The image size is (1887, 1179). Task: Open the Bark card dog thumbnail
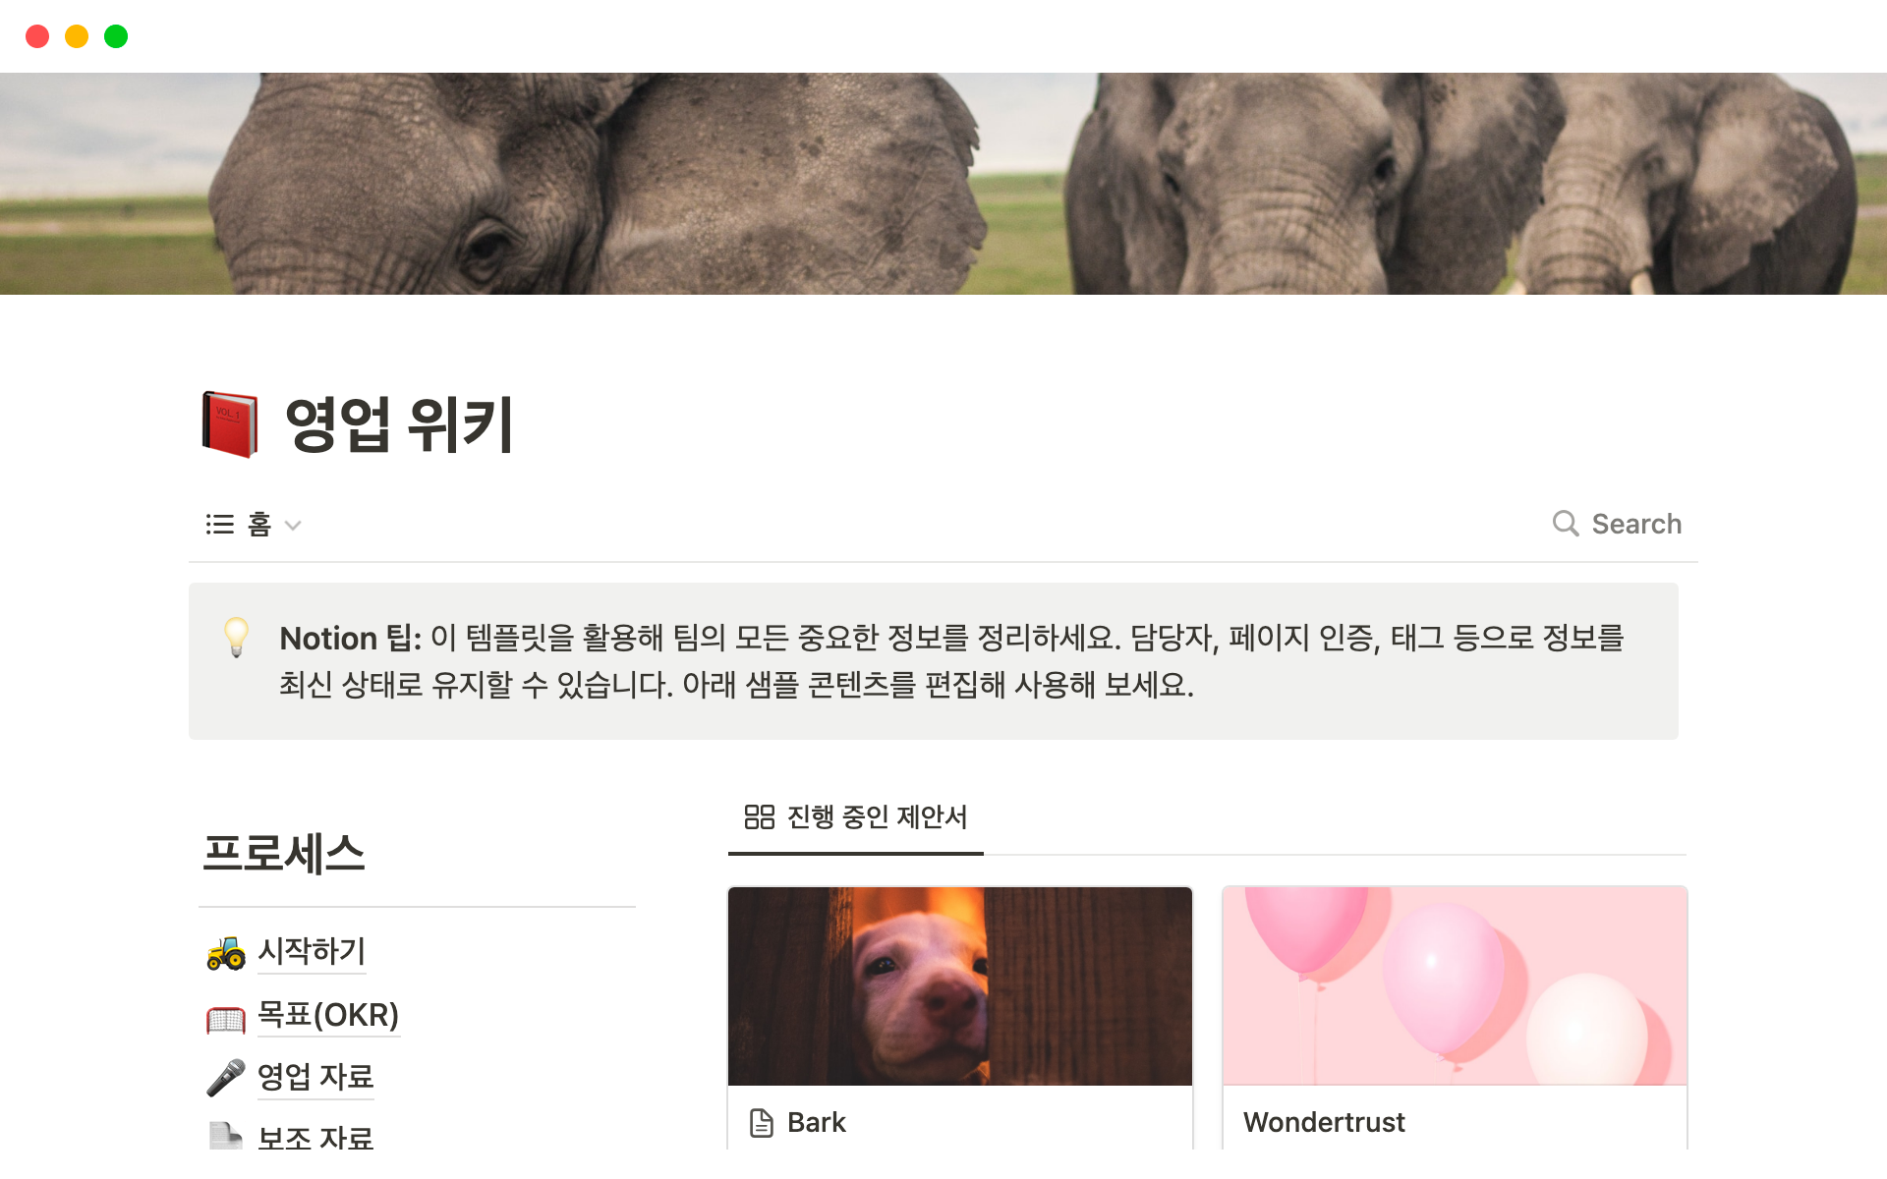[960, 986]
